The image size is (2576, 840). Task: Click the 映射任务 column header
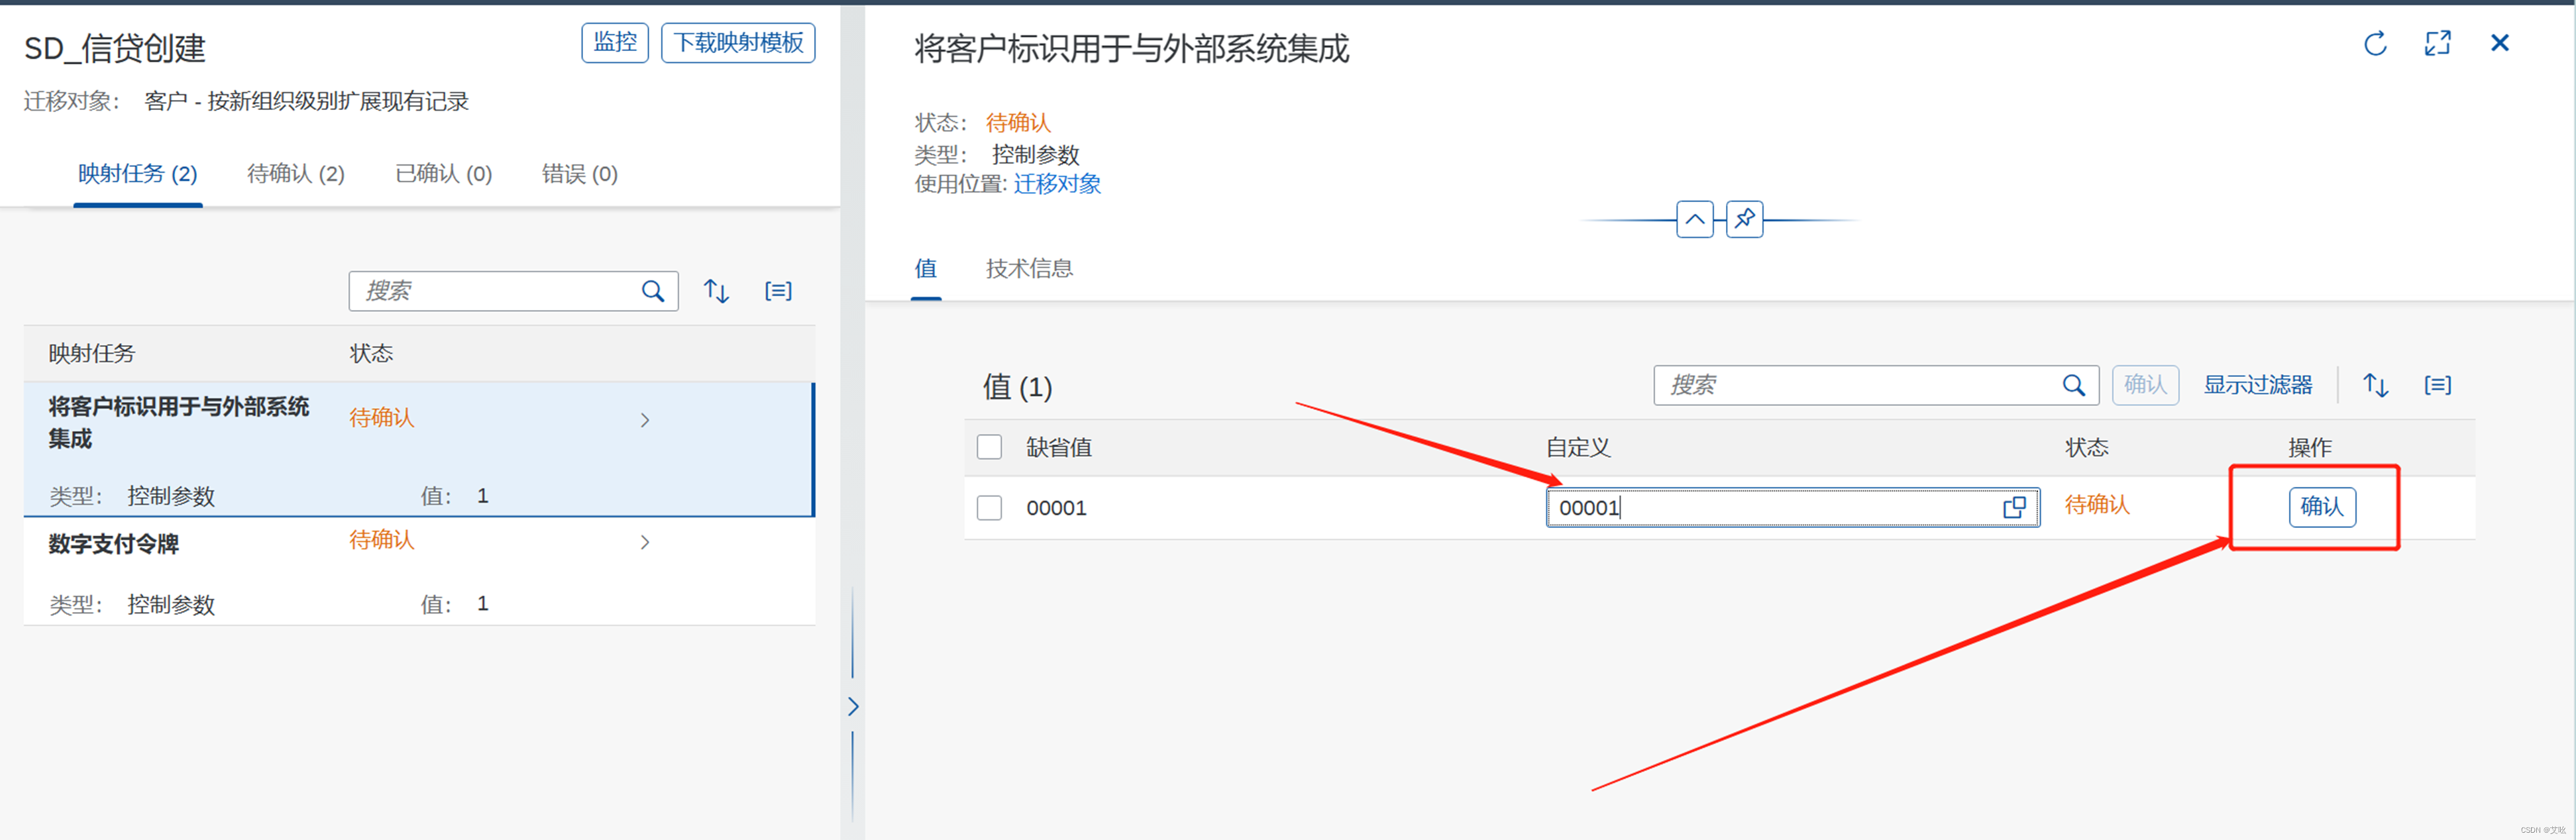point(91,353)
